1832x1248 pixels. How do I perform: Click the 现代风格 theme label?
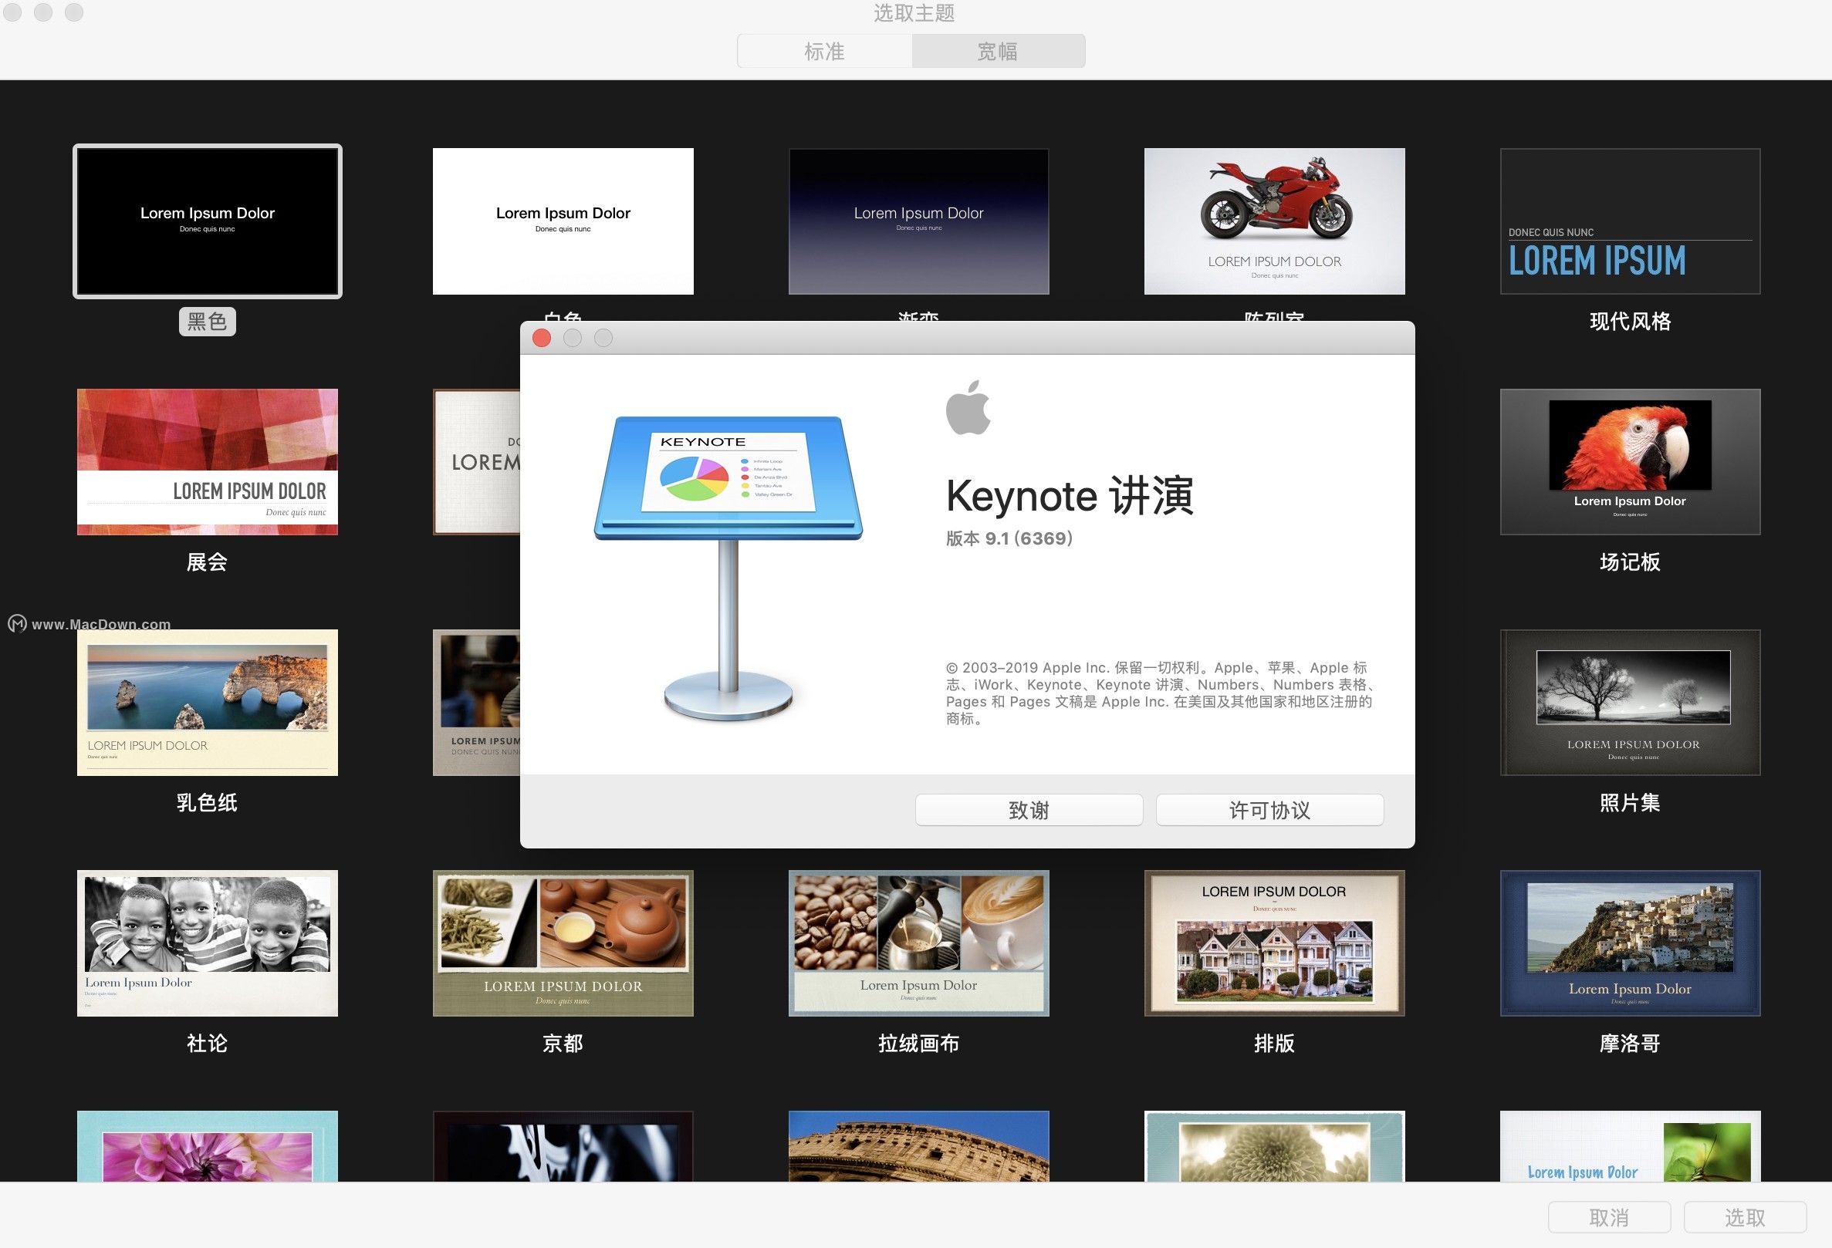click(x=1630, y=322)
